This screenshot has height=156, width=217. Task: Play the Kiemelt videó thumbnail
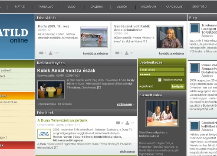162,114
